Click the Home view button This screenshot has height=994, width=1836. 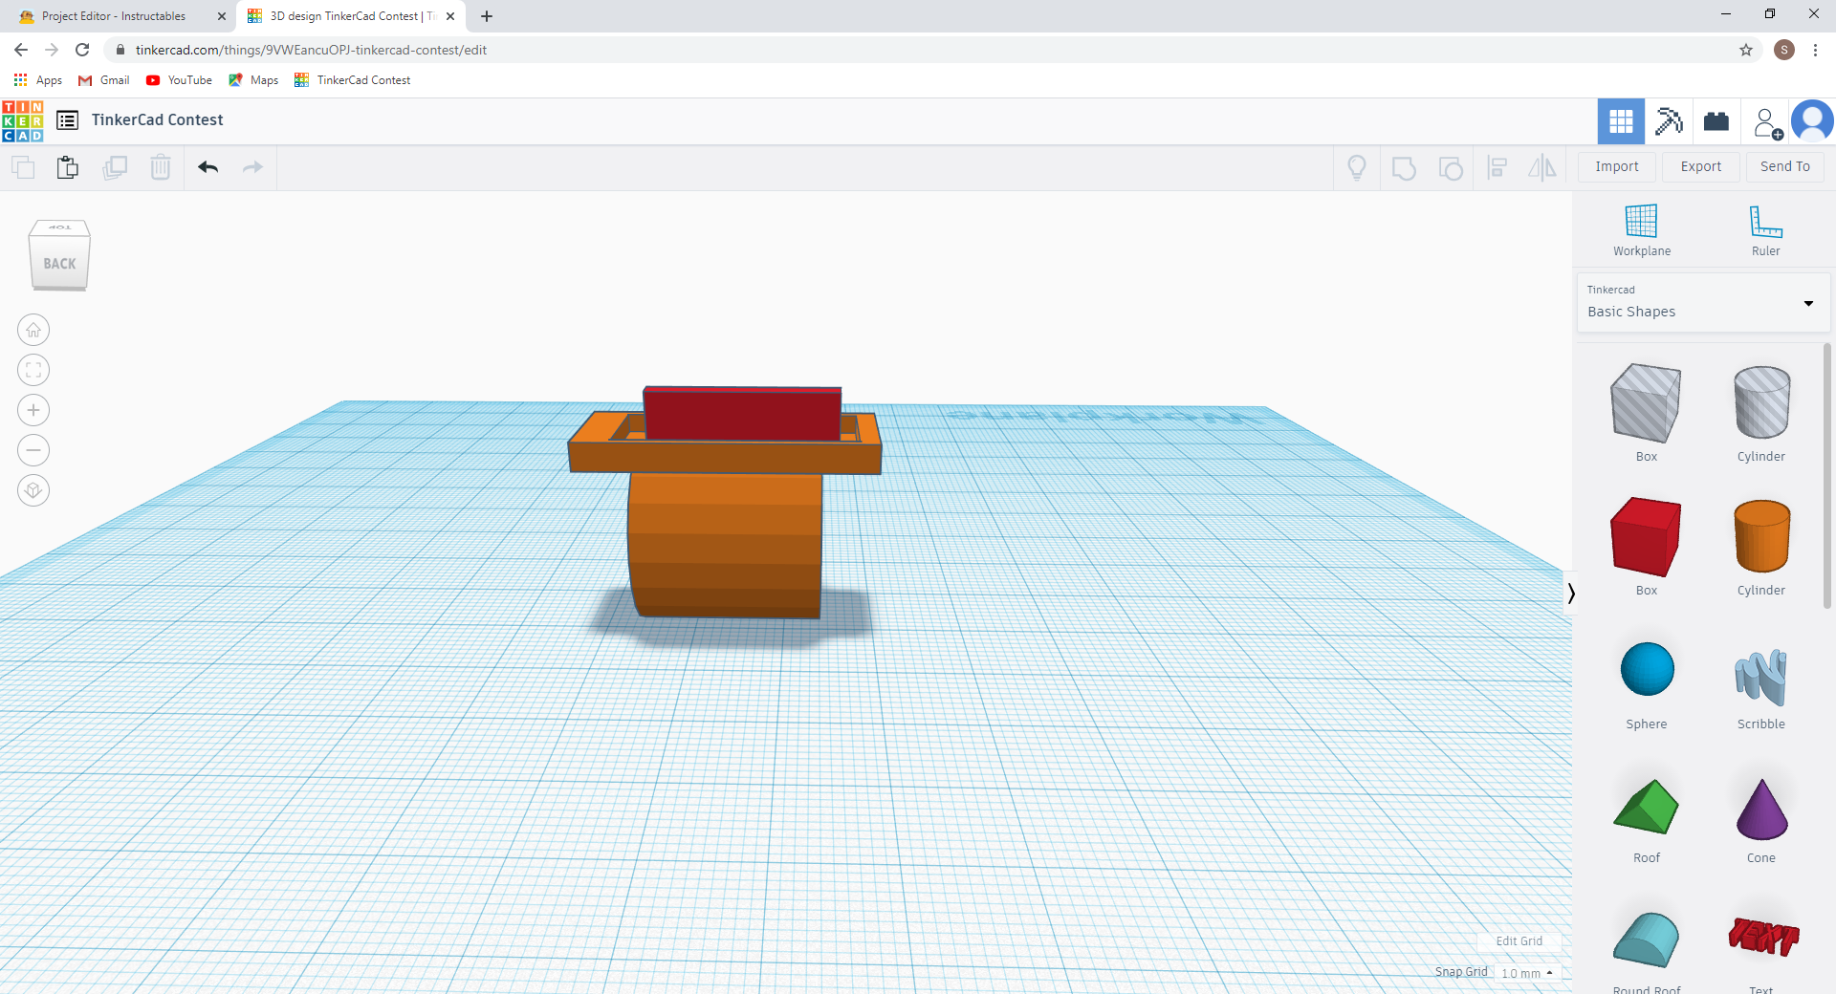(x=33, y=330)
